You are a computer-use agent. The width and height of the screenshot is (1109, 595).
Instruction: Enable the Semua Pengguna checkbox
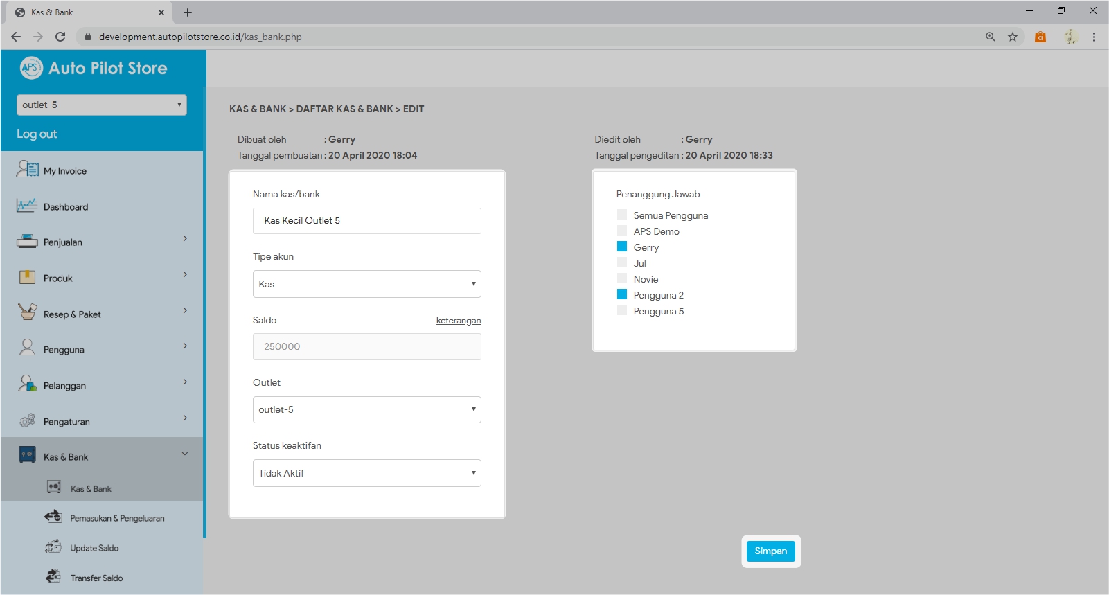point(622,215)
